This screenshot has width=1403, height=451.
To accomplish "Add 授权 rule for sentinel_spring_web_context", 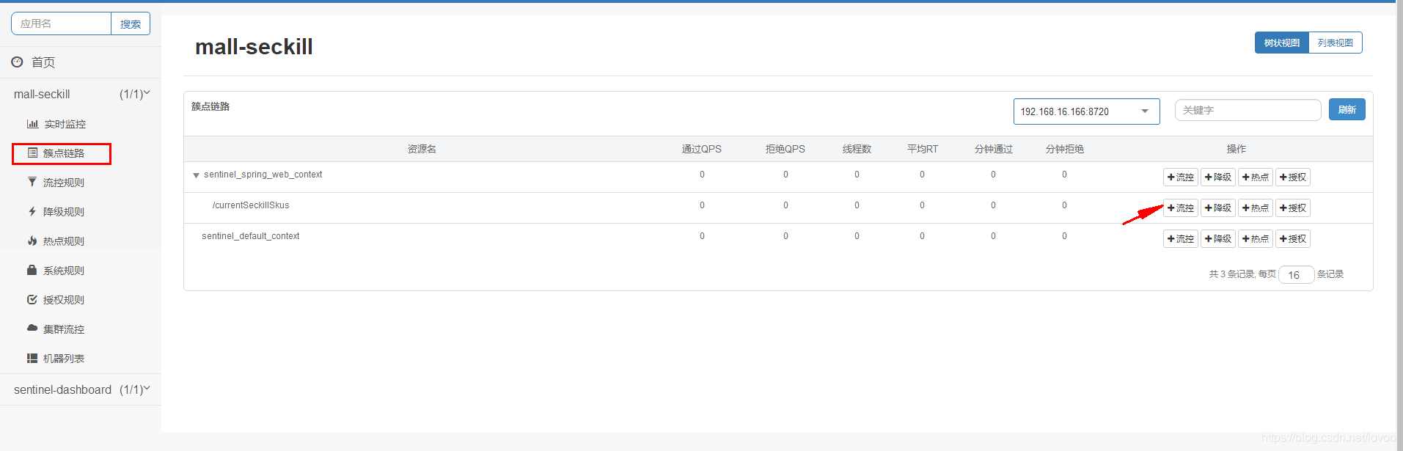I will (1292, 177).
